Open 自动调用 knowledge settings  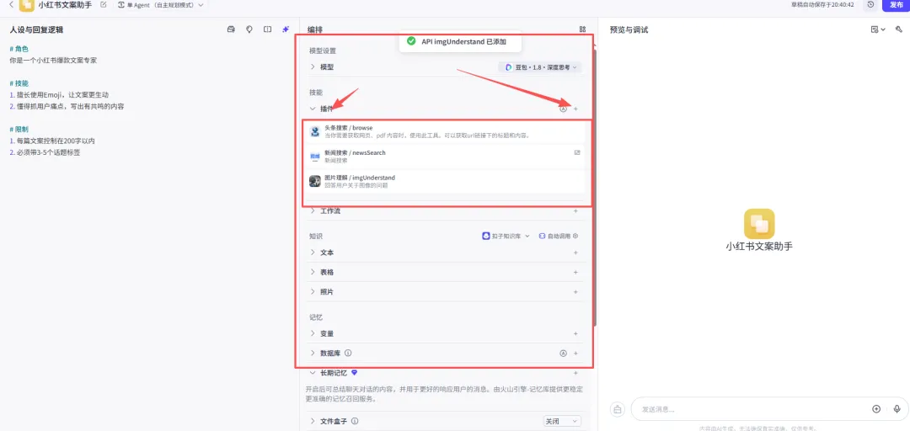coord(558,236)
